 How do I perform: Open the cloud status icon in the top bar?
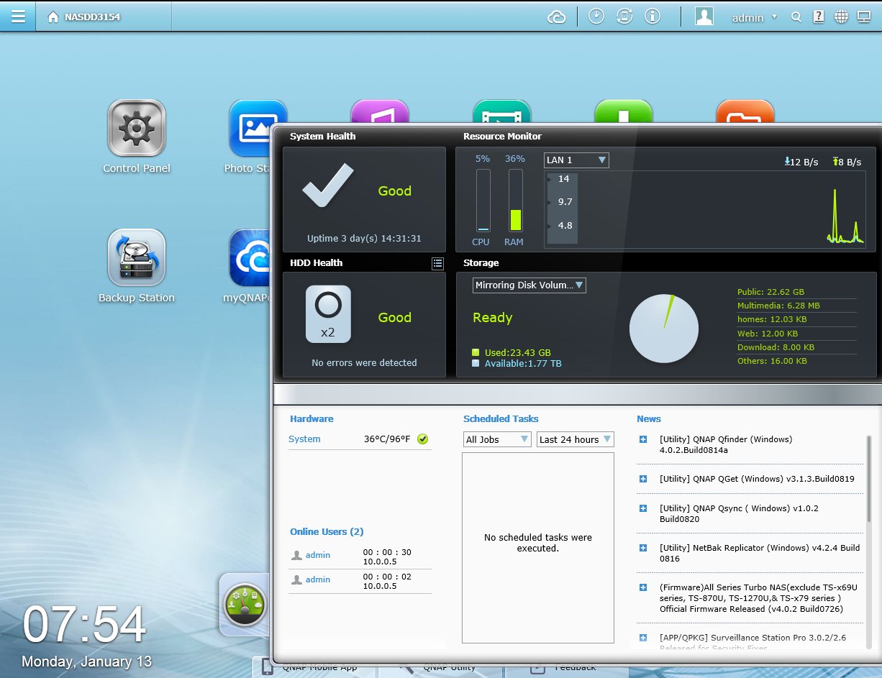tap(557, 17)
